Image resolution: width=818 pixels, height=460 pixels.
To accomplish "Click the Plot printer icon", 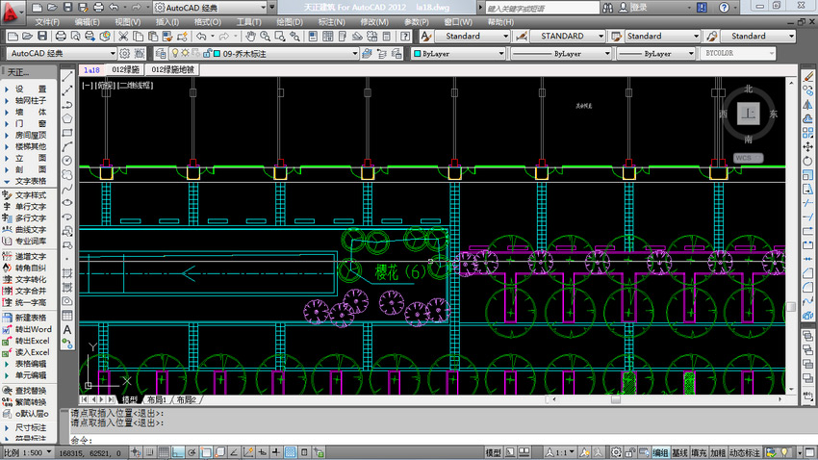I will tap(61, 36).
